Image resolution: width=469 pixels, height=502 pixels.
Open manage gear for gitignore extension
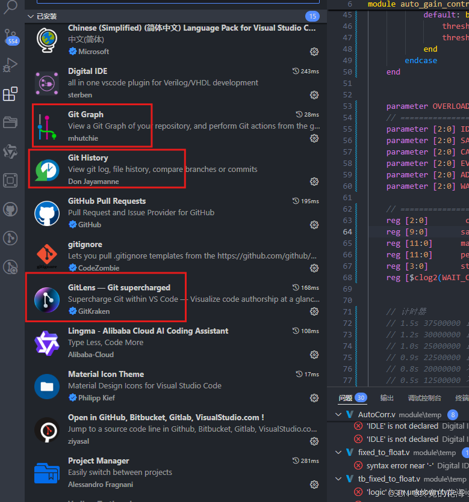click(314, 268)
